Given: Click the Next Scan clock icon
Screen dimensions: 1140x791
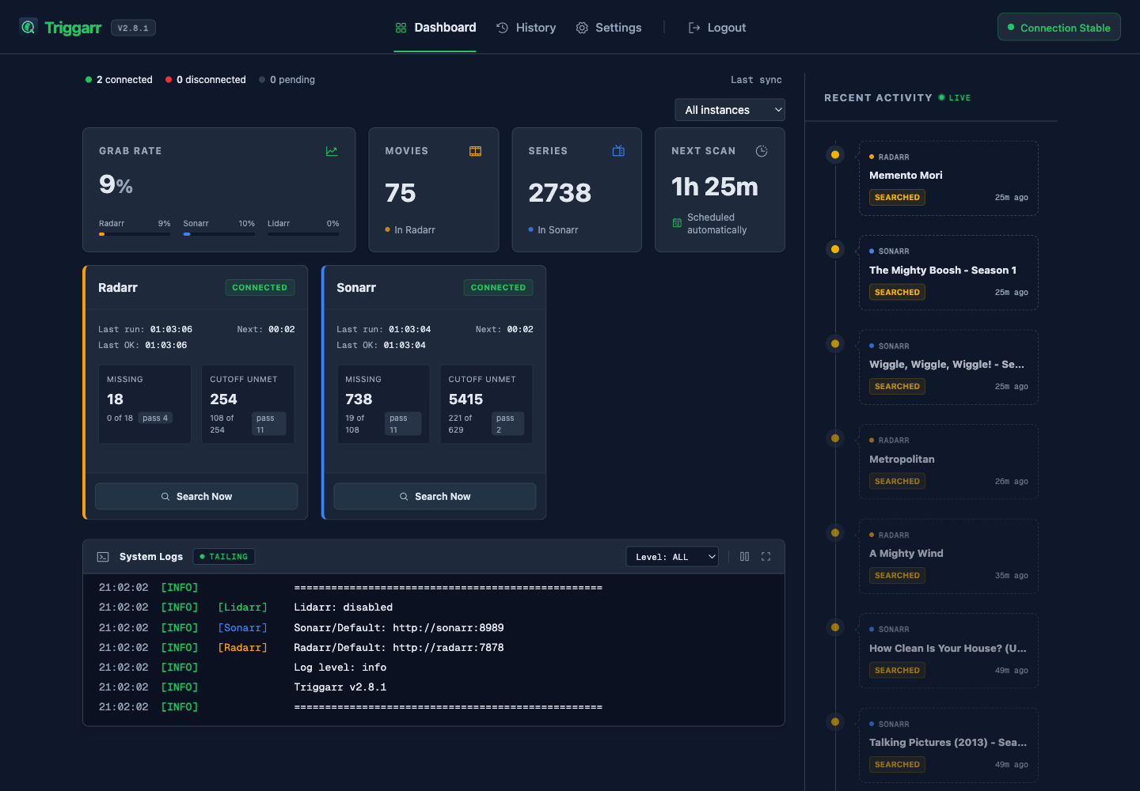Looking at the screenshot, I should (x=762, y=151).
